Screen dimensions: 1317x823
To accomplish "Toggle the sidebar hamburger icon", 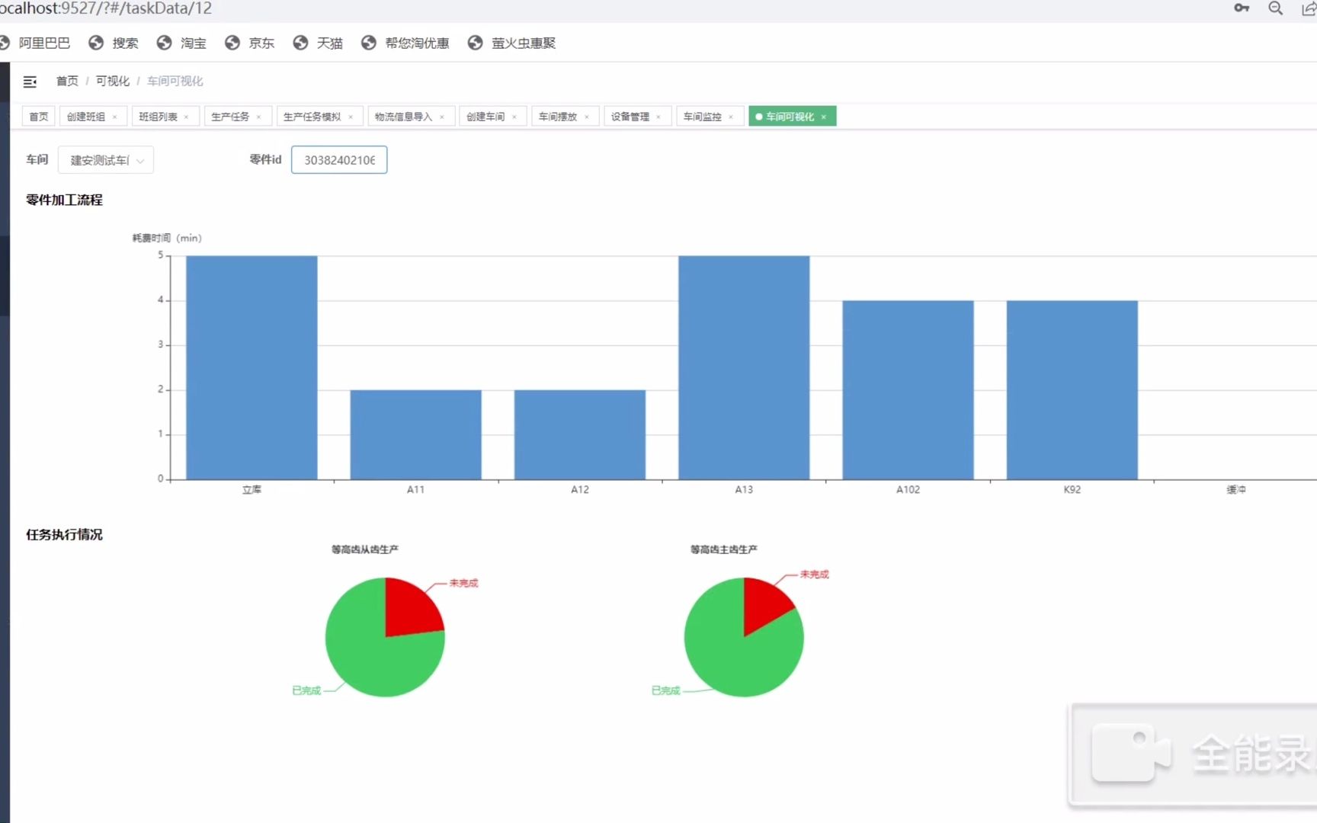I will pyautogui.click(x=30, y=82).
